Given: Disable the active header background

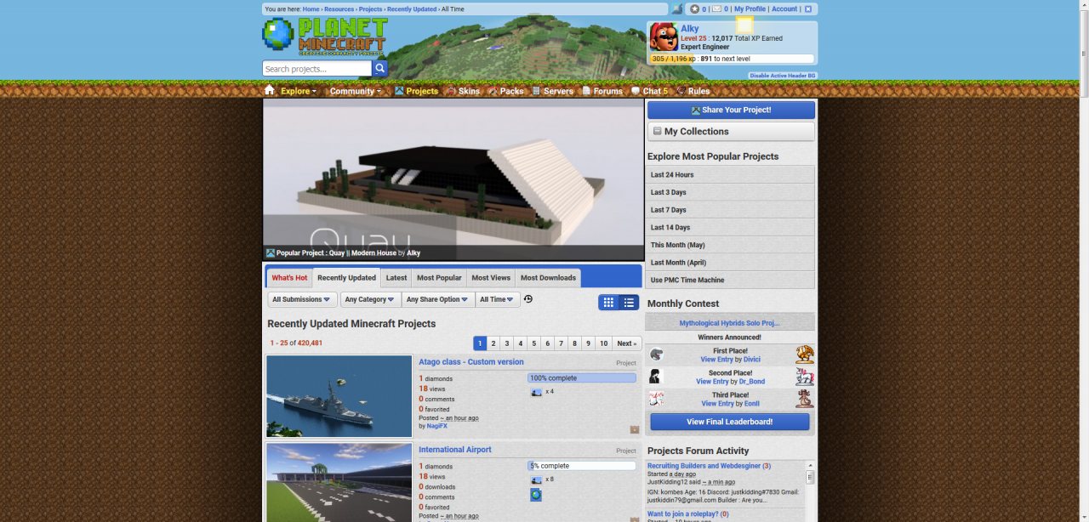Looking at the screenshot, I should (x=783, y=76).
